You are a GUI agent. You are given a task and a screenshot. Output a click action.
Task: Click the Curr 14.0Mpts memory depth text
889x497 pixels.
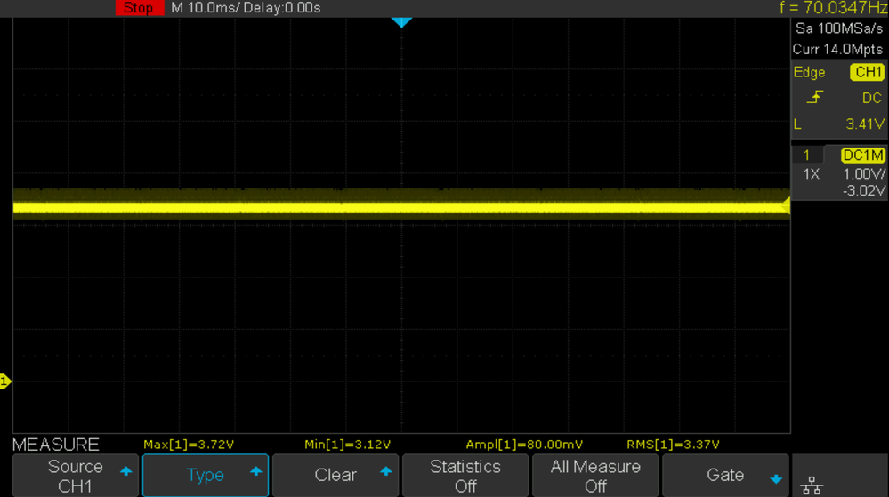838,49
